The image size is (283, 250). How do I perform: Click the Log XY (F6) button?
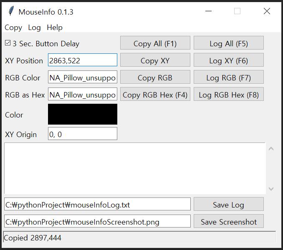(228, 60)
